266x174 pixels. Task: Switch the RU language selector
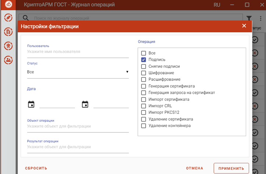click(x=217, y=5)
